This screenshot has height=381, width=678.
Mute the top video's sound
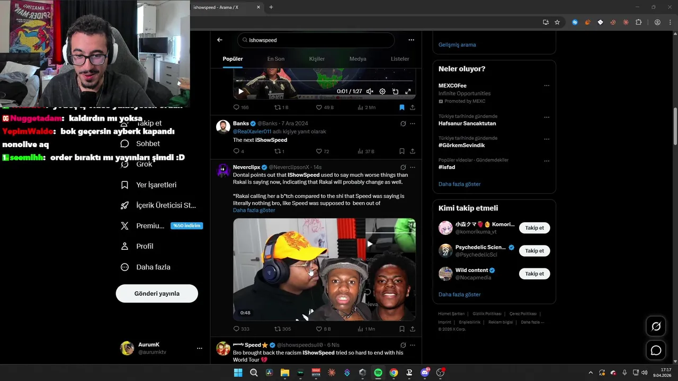coord(370,92)
